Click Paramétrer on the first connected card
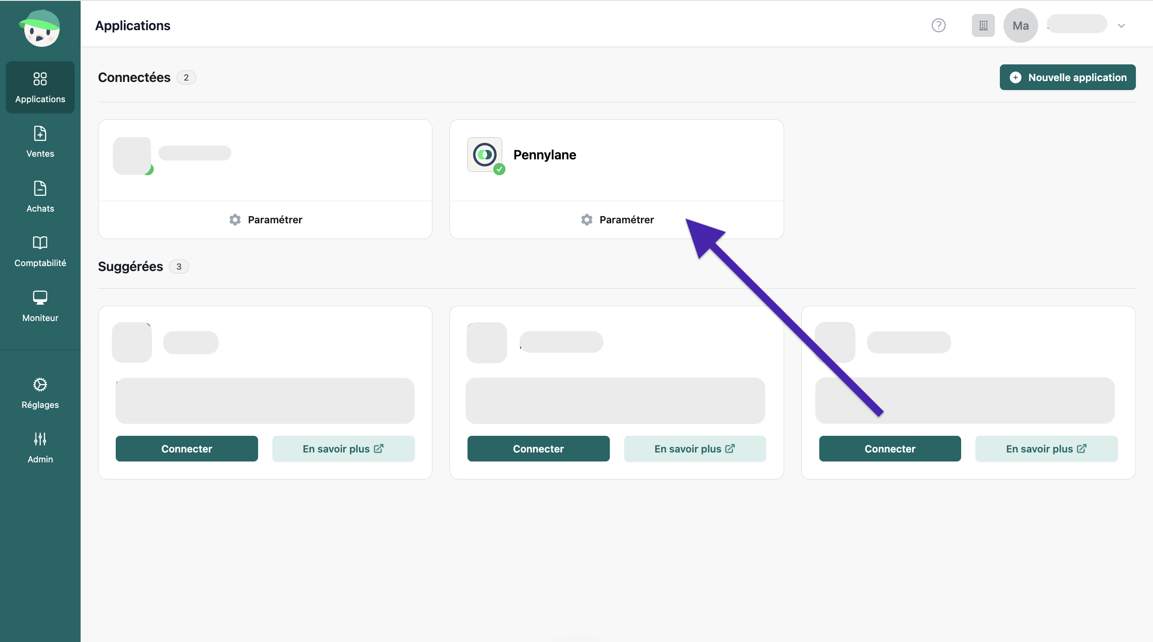The height and width of the screenshot is (642, 1153). [265, 220]
